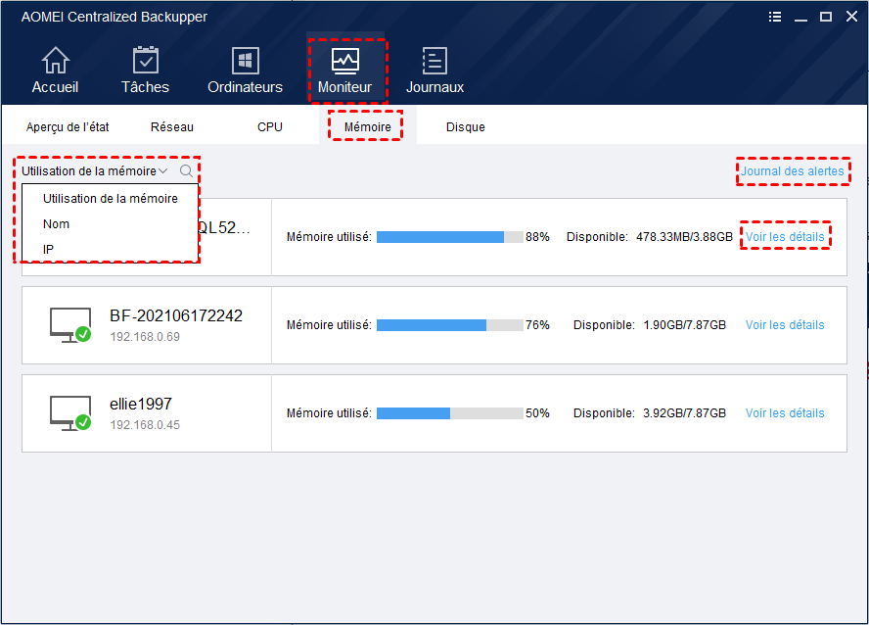This screenshot has width=869, height=625.
Task: Open the Journaux logs icon
Action: click(x=434, y=61)
